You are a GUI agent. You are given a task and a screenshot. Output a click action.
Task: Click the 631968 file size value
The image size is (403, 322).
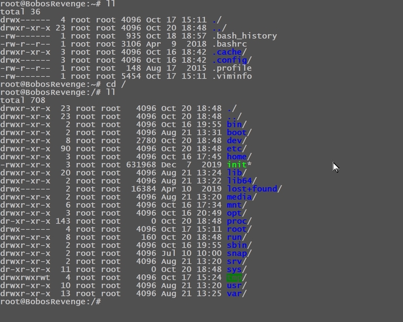click(141, 165)
